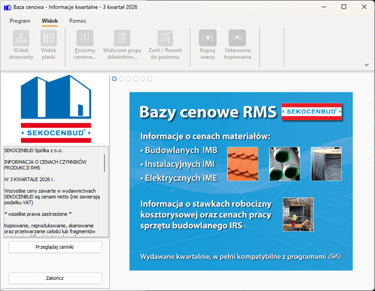Click the Przeglądaj cenniki button
The width and height of the screenshot is (375, 291).
(x=55, y=247)
